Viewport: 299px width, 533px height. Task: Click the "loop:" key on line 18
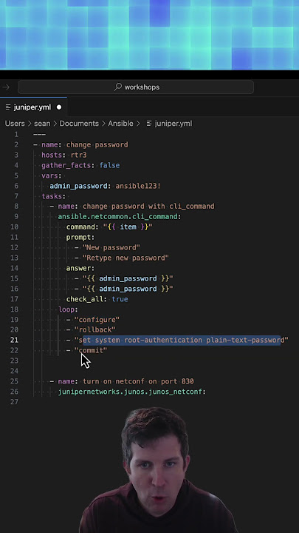pyautogui.click(x=68, y=309)
